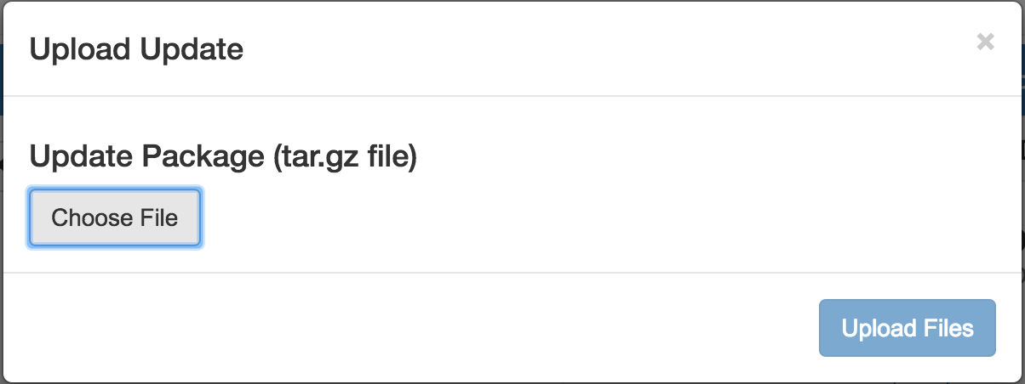Browse for a tar.gz file via Choose File

[x=115, y=218]
